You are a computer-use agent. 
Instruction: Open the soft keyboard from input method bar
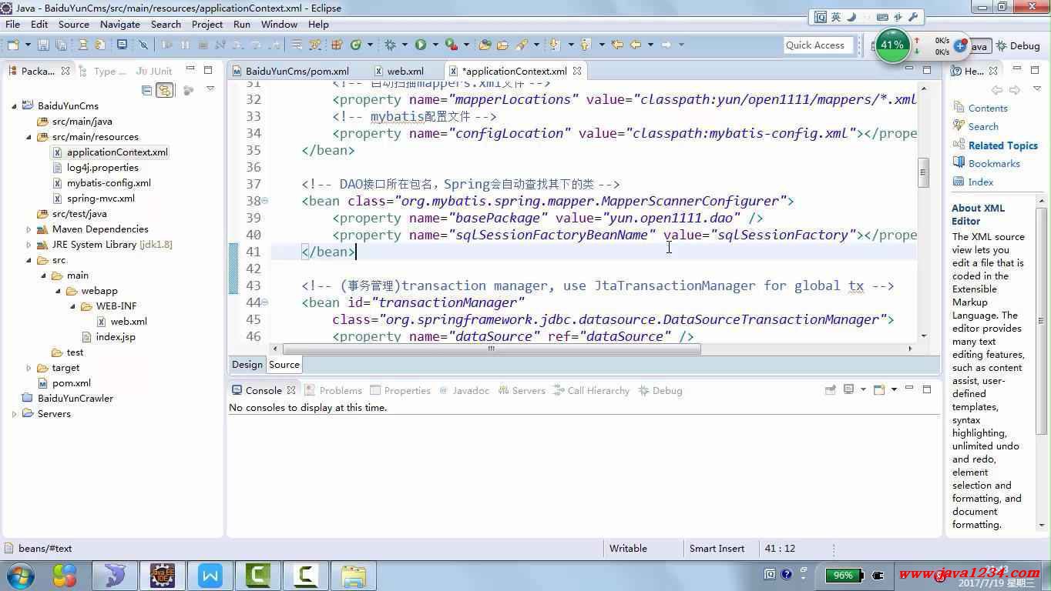coord(882,17)
